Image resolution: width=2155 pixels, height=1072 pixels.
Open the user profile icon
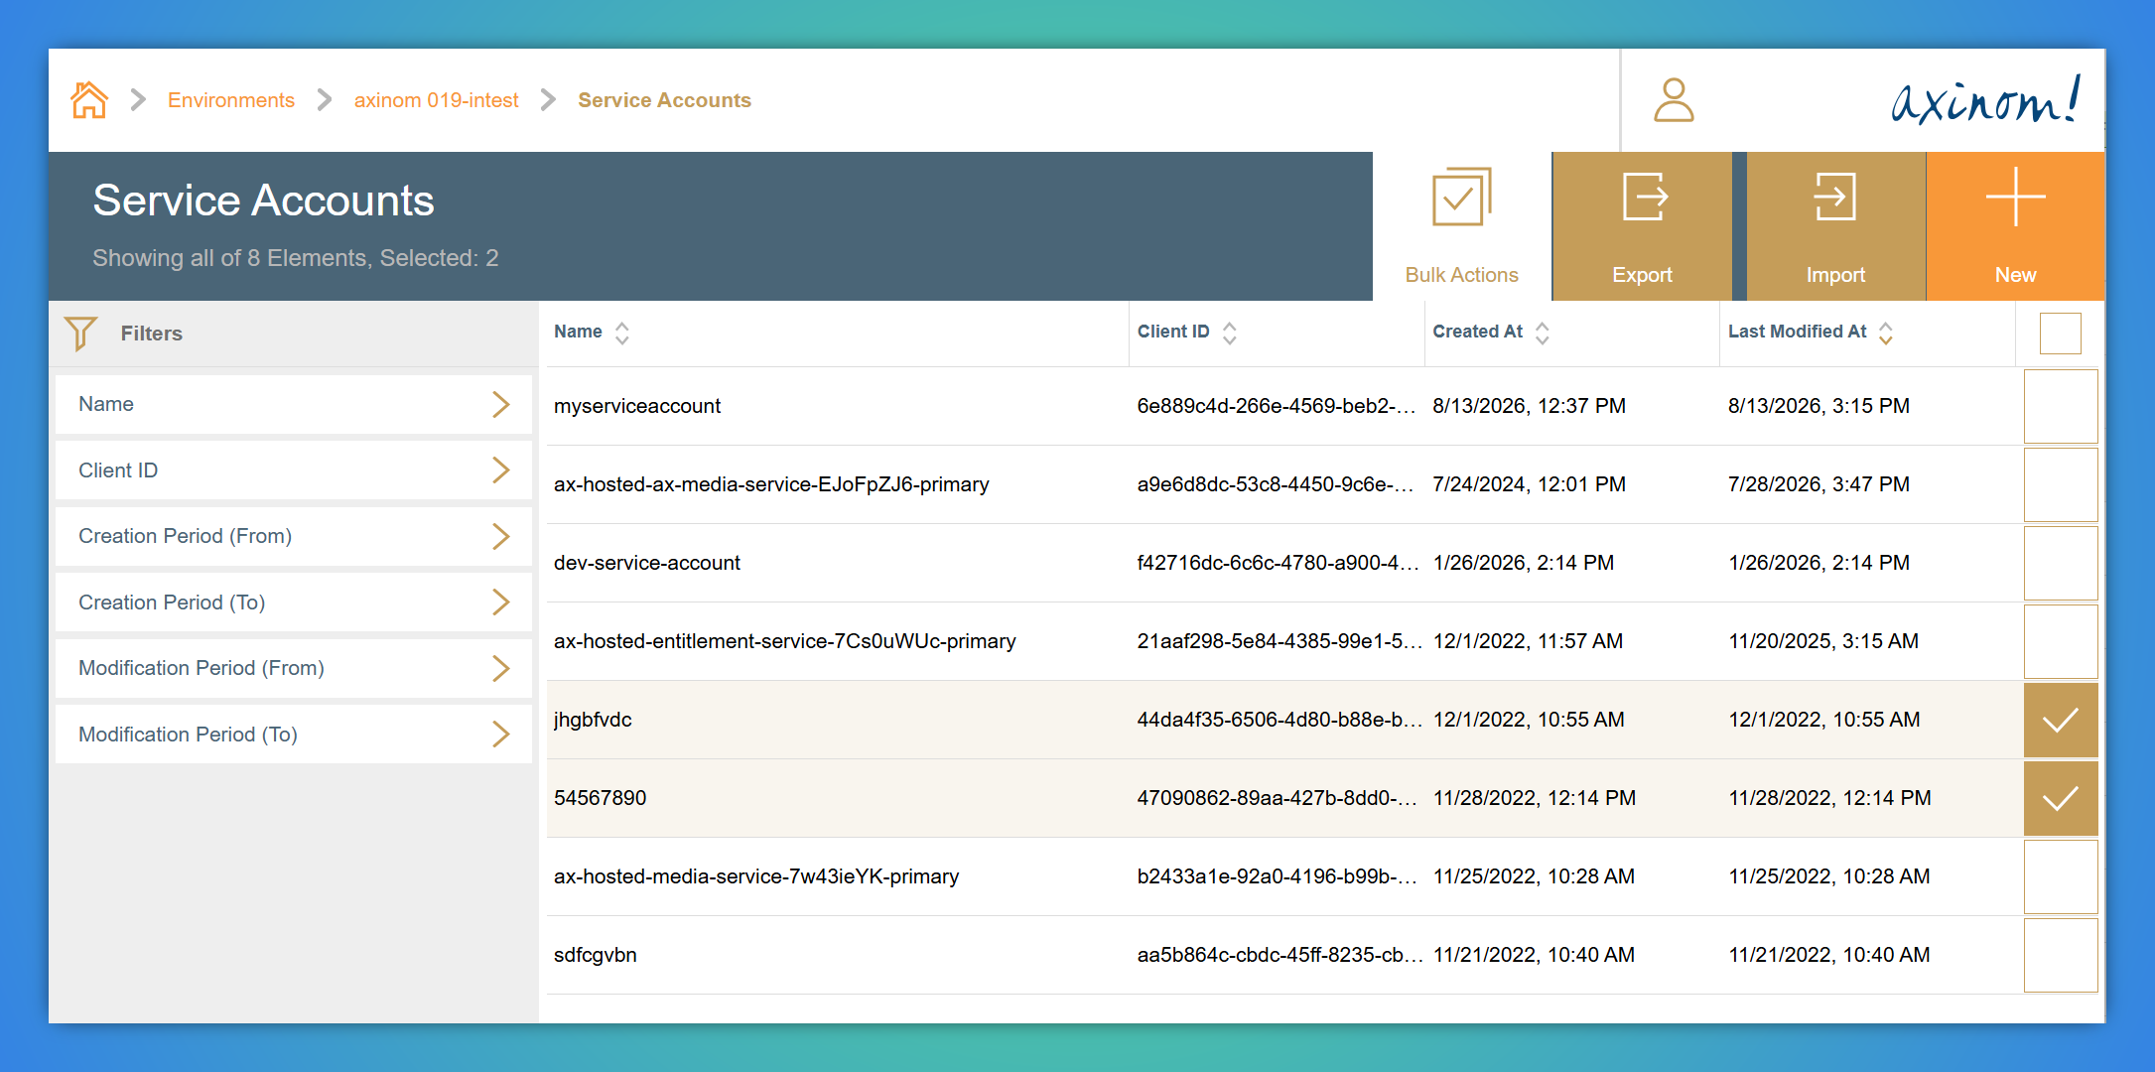(1674, 100)
